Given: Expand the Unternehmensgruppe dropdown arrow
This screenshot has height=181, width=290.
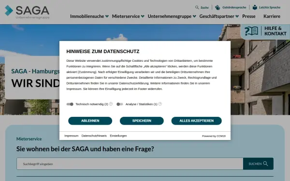Looking at the screenshot, I should coord(194,16).
